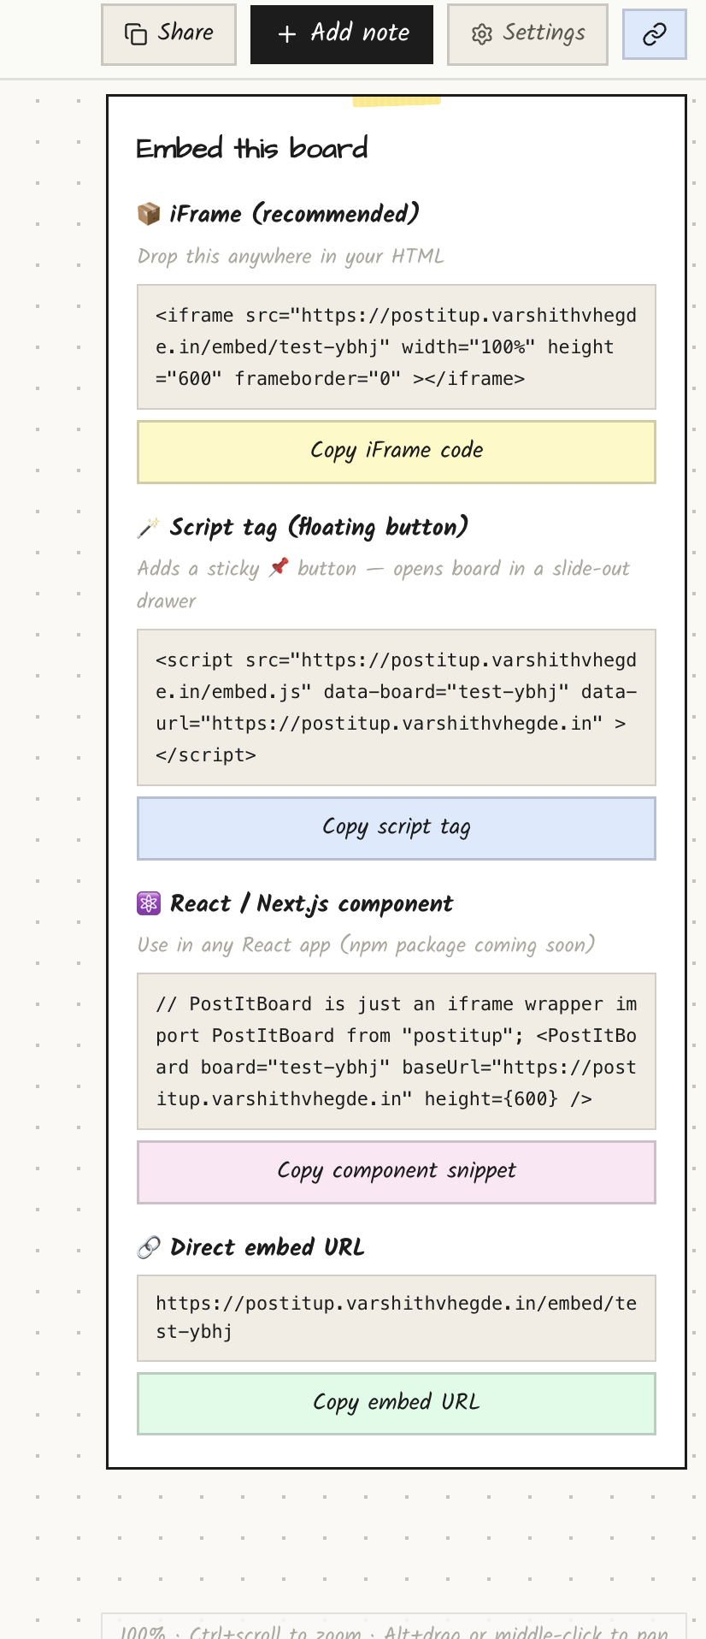Copy component snippet
This screenshot has width=706, height=1639.
tap(397, 1172)
